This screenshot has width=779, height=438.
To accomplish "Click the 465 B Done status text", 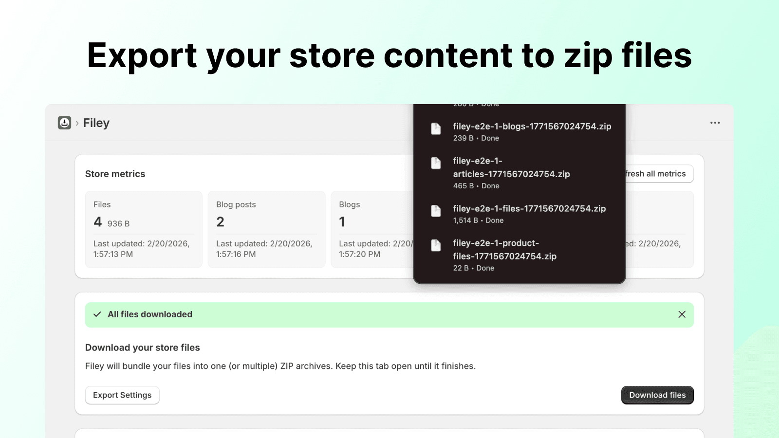I will click(476, 186).
